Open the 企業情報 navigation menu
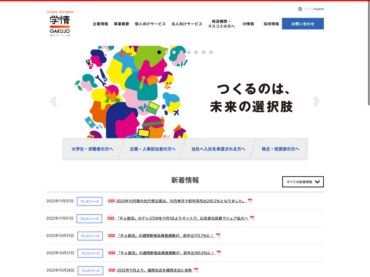This screenshot has width=370, height=277. pyautogui.click(x=100, y=24)
